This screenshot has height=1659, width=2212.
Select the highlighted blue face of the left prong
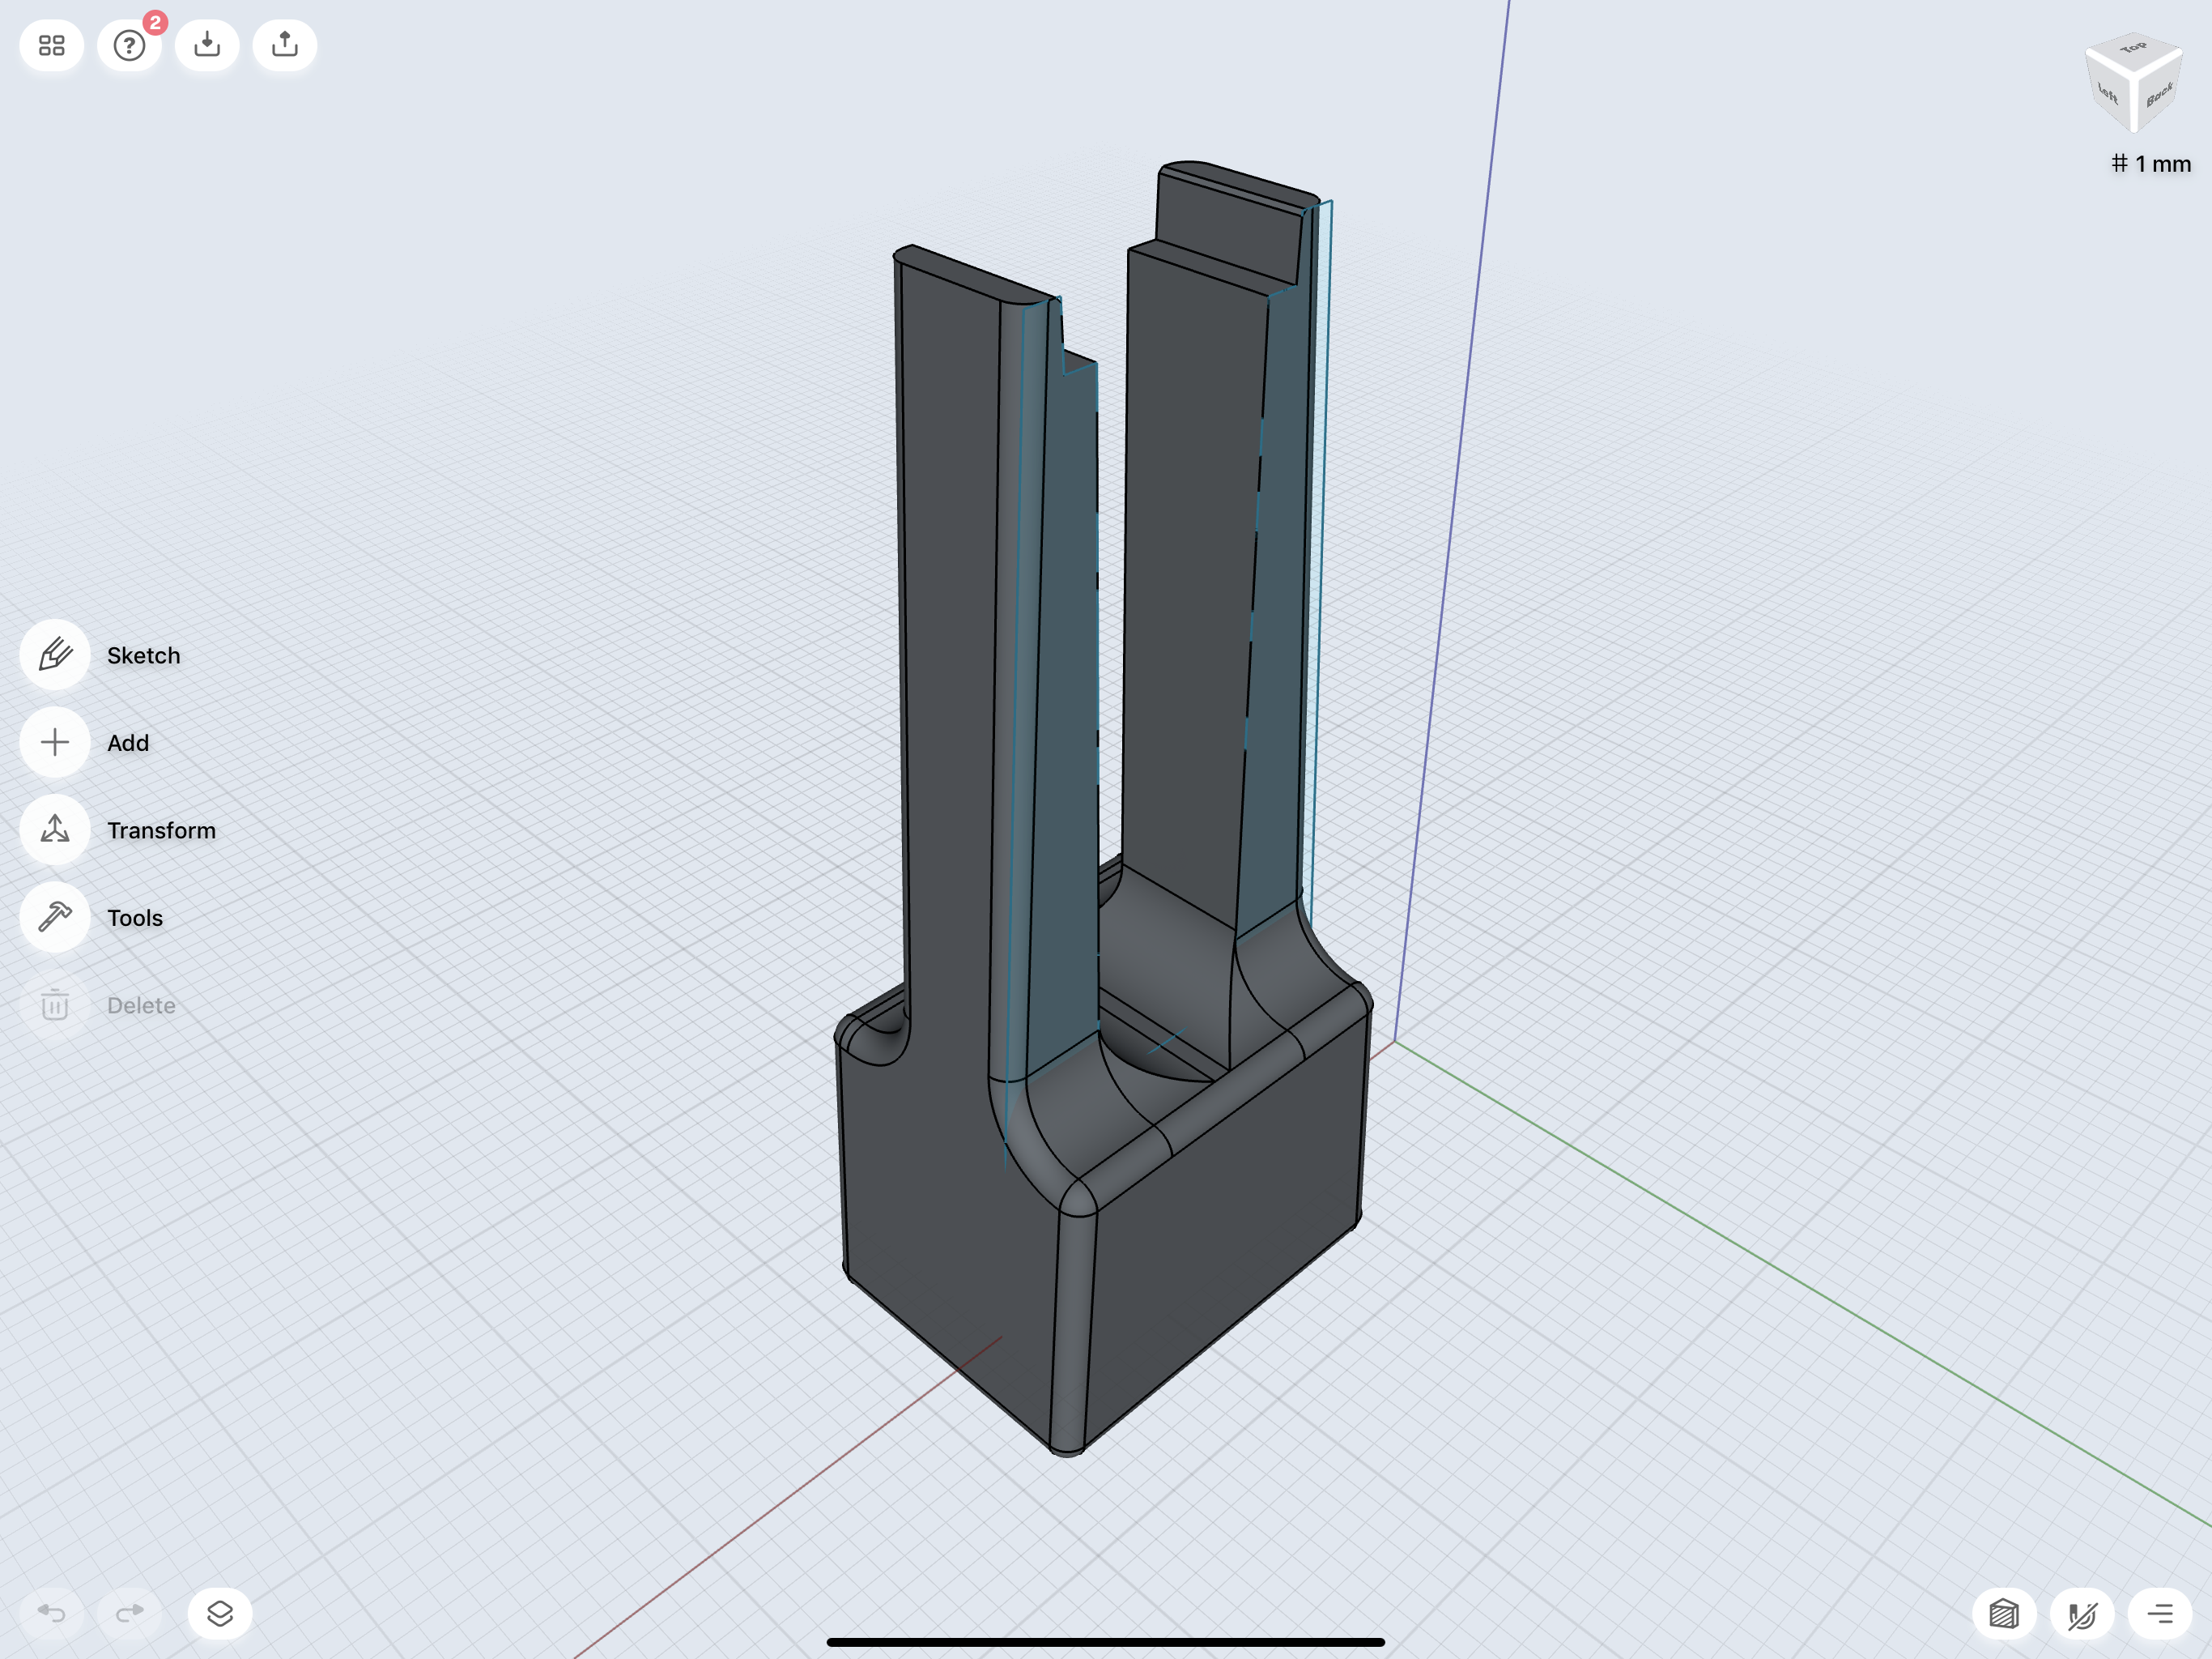pyautogui.click(x=1066, y=701)
